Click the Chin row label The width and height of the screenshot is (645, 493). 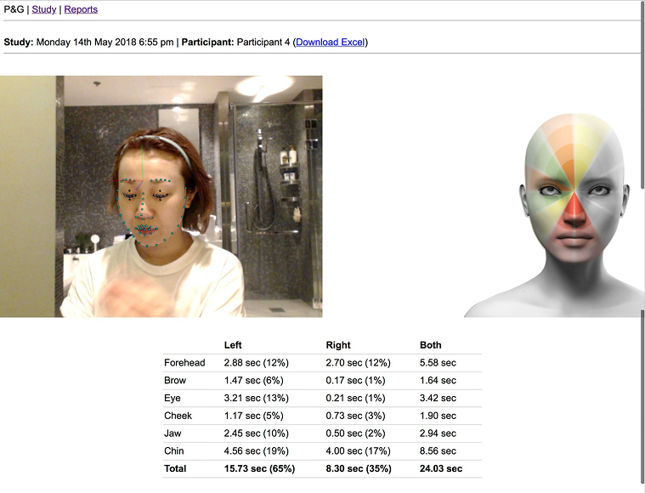pos(173,451)
